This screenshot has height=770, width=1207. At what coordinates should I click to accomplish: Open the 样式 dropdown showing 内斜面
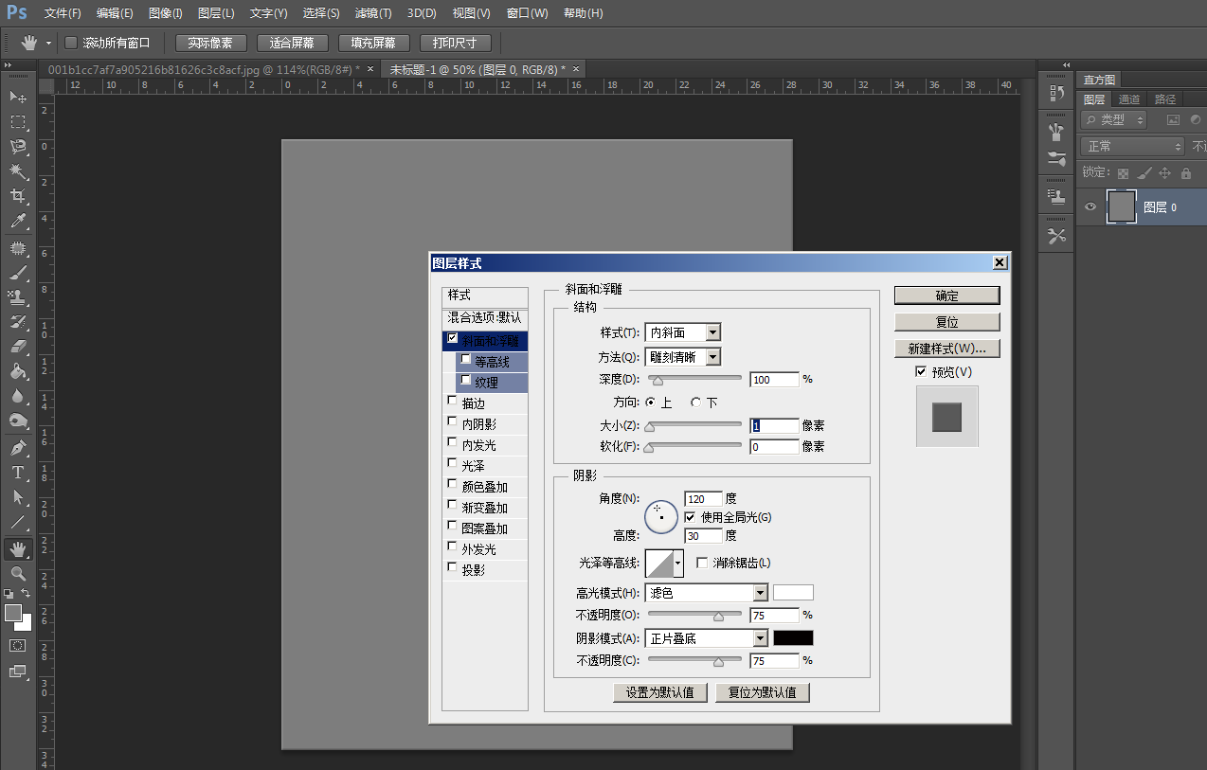pos(682,332)
